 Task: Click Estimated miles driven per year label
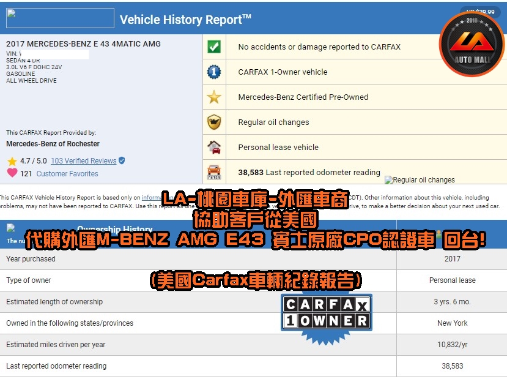(56, 345)
